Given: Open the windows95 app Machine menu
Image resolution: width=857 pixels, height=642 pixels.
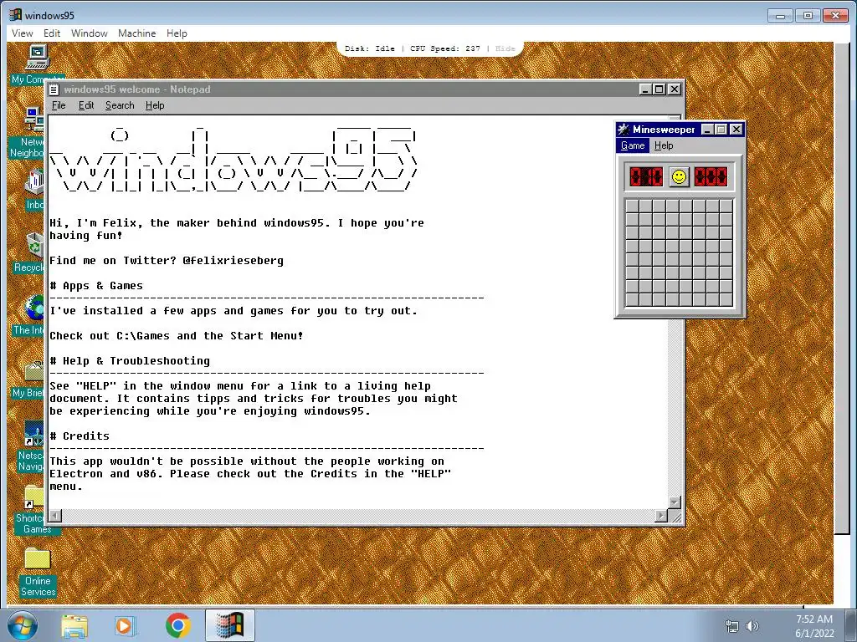Looking at the screenshot, I should 136,33.
